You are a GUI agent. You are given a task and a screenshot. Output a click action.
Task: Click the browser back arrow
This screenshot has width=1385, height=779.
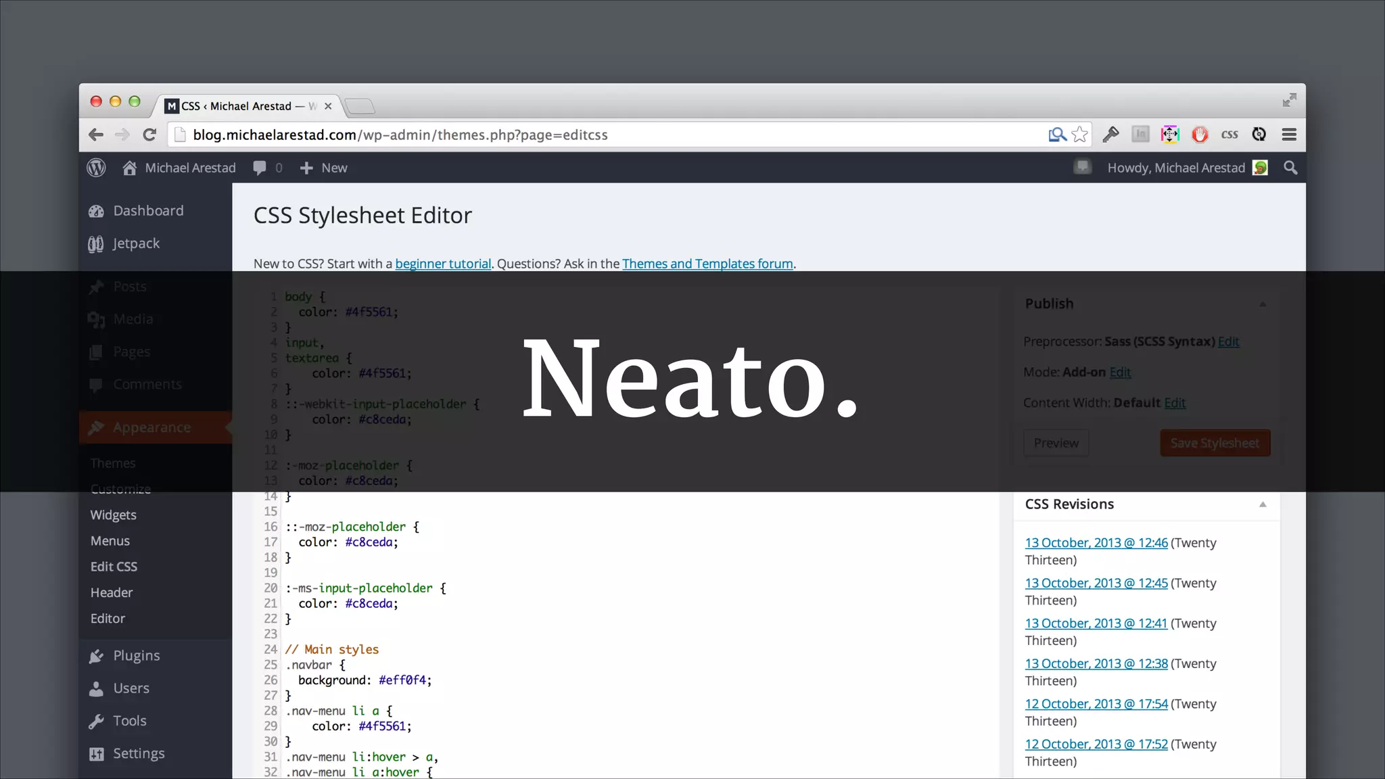pos(96,135)
